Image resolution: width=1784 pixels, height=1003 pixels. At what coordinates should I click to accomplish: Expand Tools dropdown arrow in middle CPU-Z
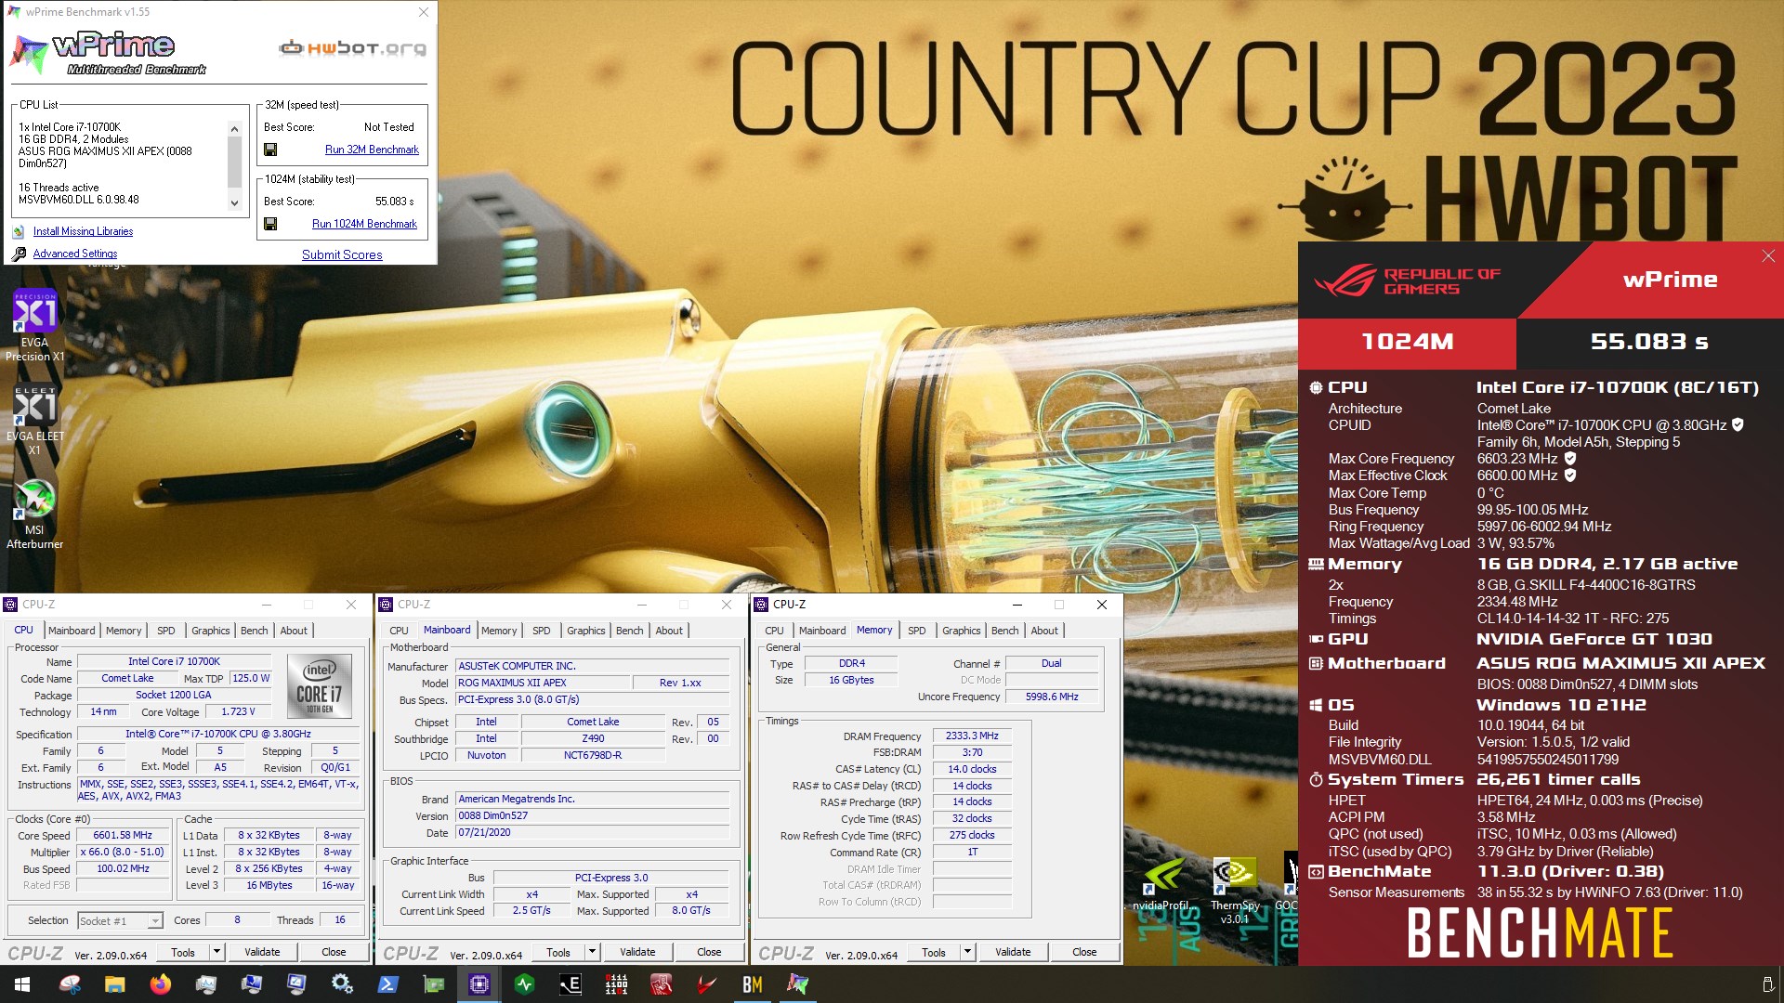point(592,952)
